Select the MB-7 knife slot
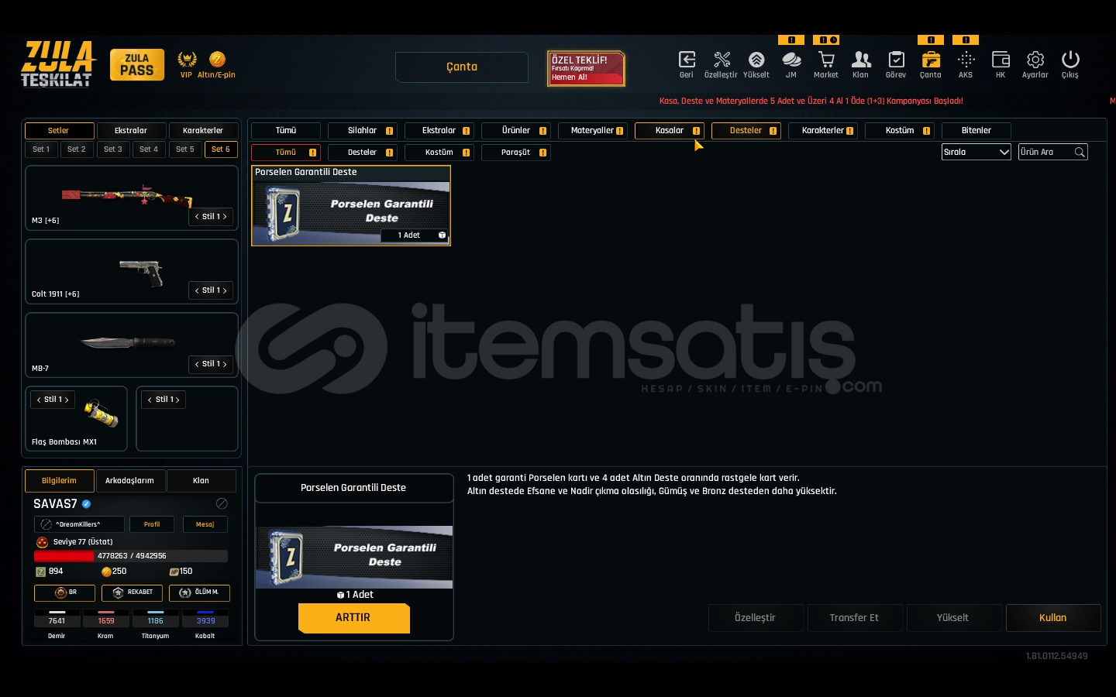Viewport: 1116px width, 697px height. coord(132,345)
